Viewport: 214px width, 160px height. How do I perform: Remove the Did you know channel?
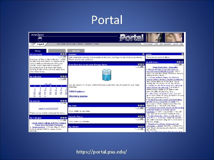tap(66, 54)
